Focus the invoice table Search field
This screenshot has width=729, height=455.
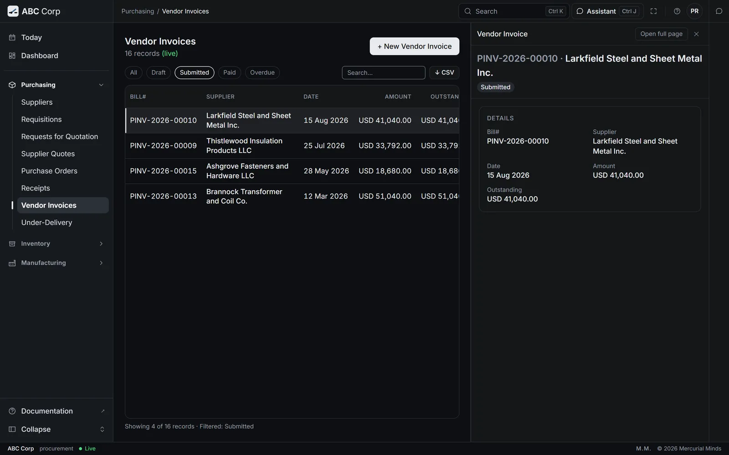coord(384,73)
